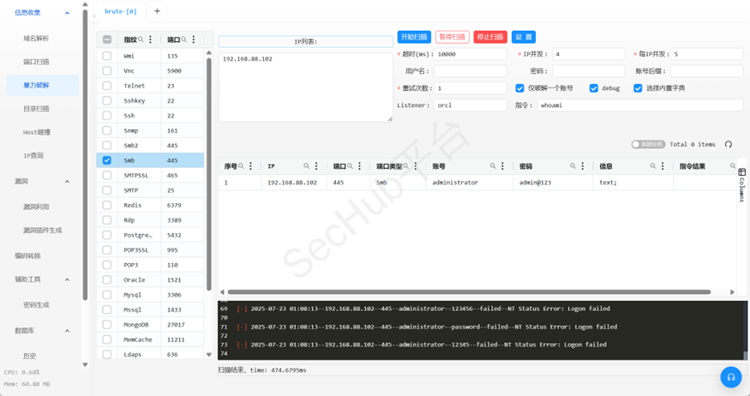
Task: Open the Columns side panel icon
Action: point(741,185)
